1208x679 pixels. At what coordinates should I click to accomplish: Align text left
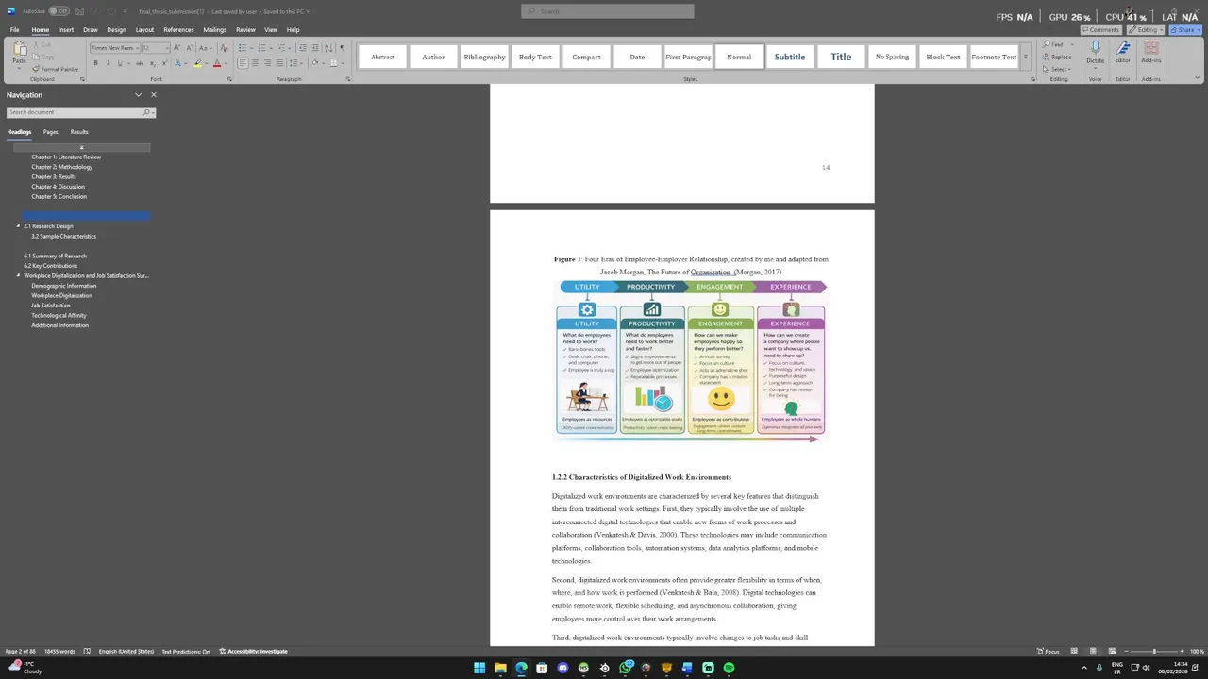(243, 63)
